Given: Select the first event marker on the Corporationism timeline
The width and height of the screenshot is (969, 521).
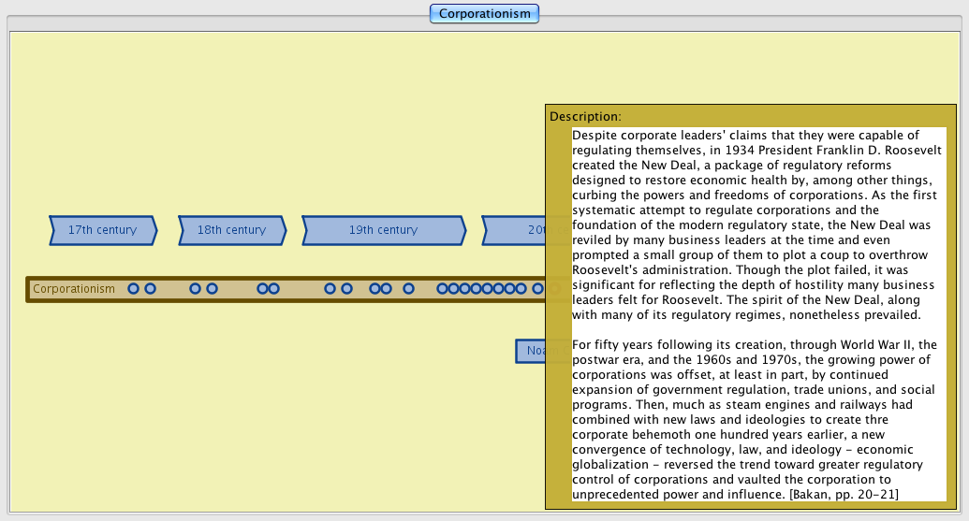Looking at the screenshot, I should point(133,289).
